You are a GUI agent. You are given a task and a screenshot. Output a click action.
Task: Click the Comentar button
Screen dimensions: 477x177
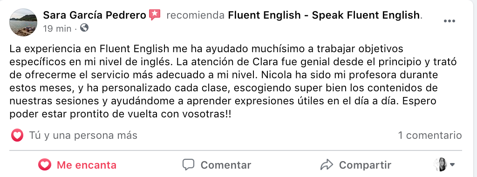click(217, 165)
